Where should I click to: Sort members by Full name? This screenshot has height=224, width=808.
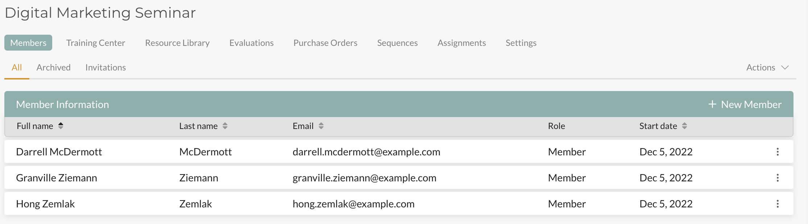coord(61,126)
